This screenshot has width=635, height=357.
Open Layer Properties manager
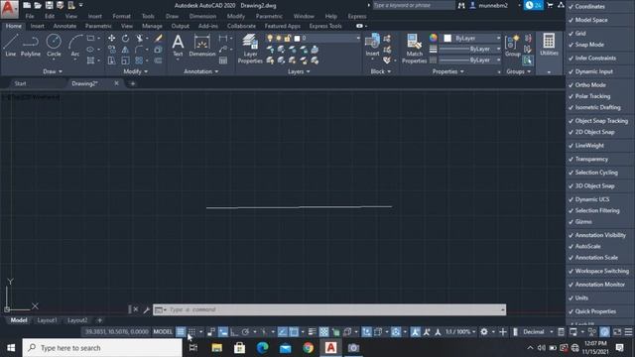[x=250, y=49]
